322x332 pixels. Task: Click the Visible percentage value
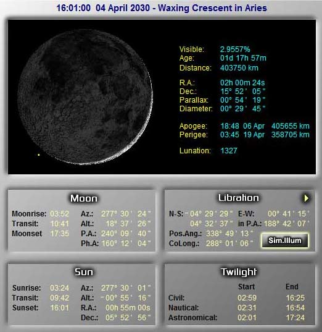pyautogui.click(x=235, y=49)
